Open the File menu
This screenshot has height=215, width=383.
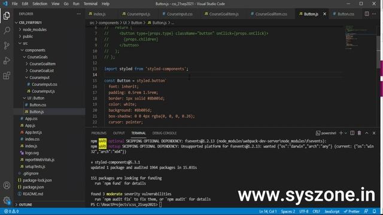(14, 4)
